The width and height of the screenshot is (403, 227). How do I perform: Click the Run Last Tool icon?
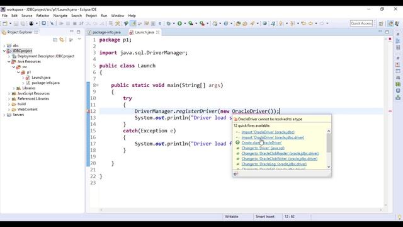(202, 23)
